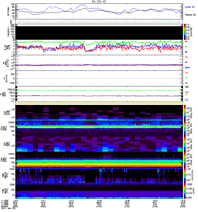Click the X-GSE value -5.2
This screenshot has width=198, height=212.
(x=183, y=201)
